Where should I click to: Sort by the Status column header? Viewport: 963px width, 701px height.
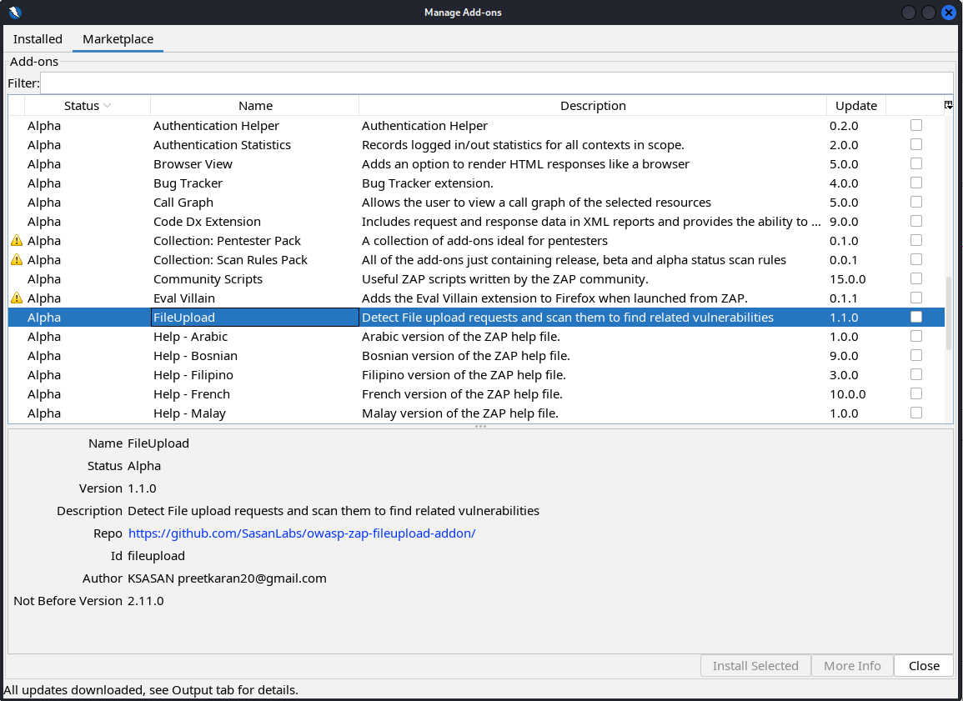[88, 106]
